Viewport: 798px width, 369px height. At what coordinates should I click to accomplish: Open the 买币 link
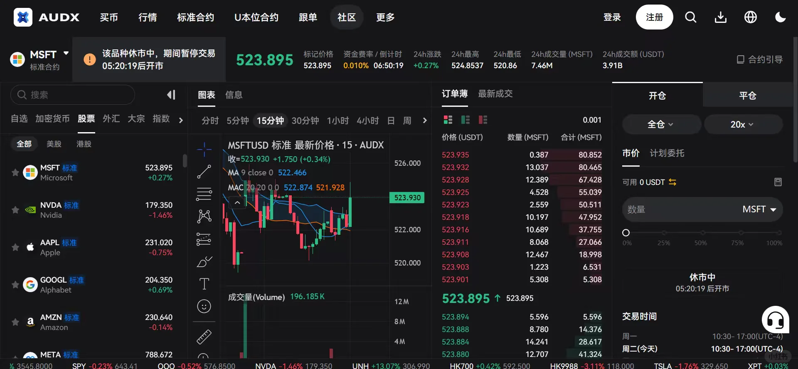click(109, 17)
